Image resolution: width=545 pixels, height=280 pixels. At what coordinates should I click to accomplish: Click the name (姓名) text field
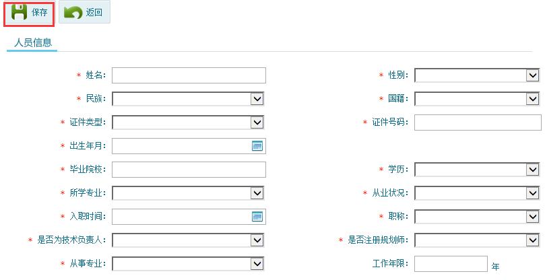tap(189, 75)
